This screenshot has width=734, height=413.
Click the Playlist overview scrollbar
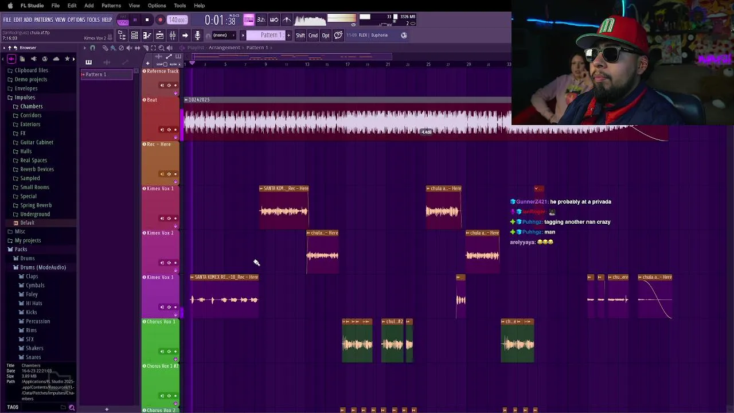[292, 56]
